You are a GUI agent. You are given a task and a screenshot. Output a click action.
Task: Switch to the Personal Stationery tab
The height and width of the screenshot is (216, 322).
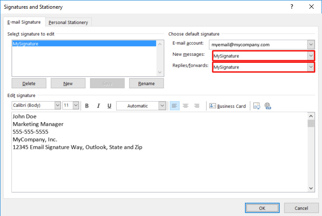pyautogui.click(x=68, y=22)
